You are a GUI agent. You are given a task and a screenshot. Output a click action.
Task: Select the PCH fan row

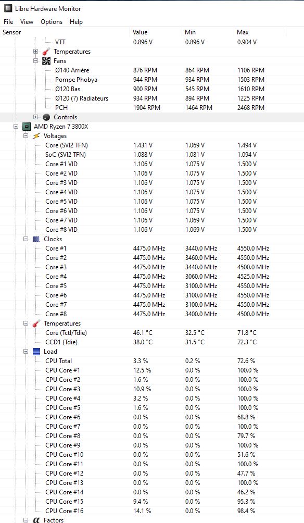click(152, 107)
